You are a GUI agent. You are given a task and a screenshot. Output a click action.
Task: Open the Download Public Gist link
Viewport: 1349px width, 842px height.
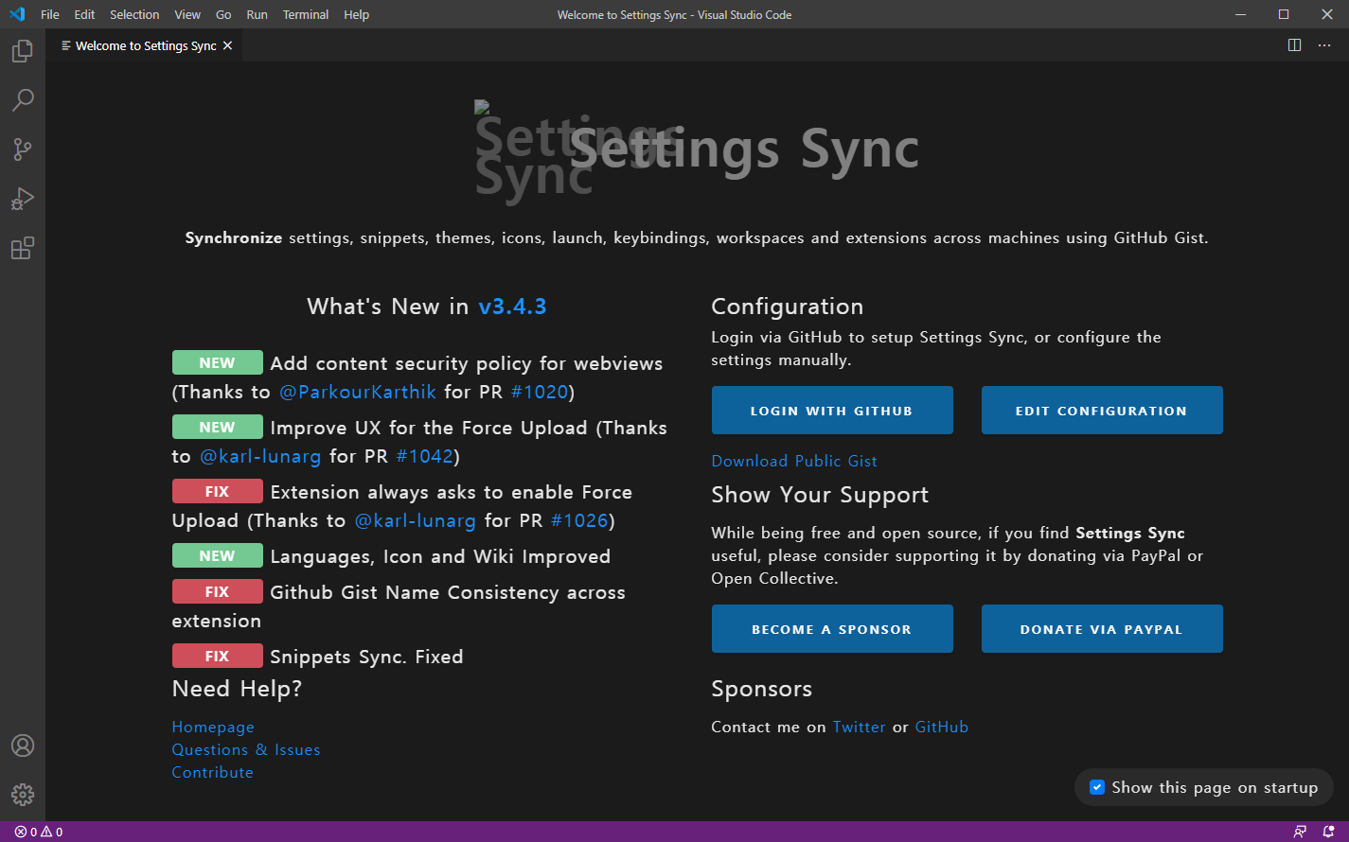pyautogui.click(x=794, y=461)
